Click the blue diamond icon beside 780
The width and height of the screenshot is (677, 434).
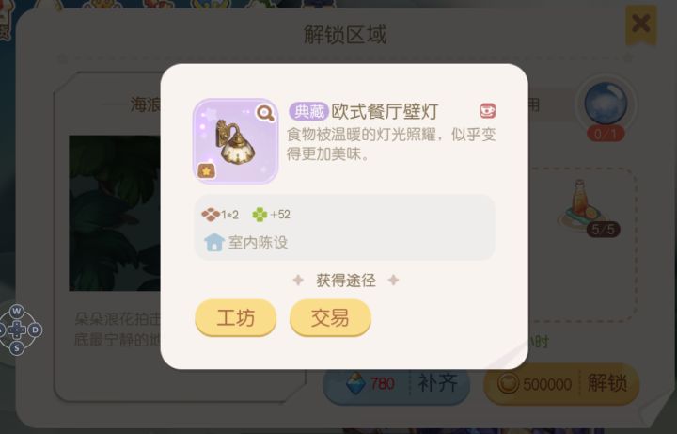[356, 384]
